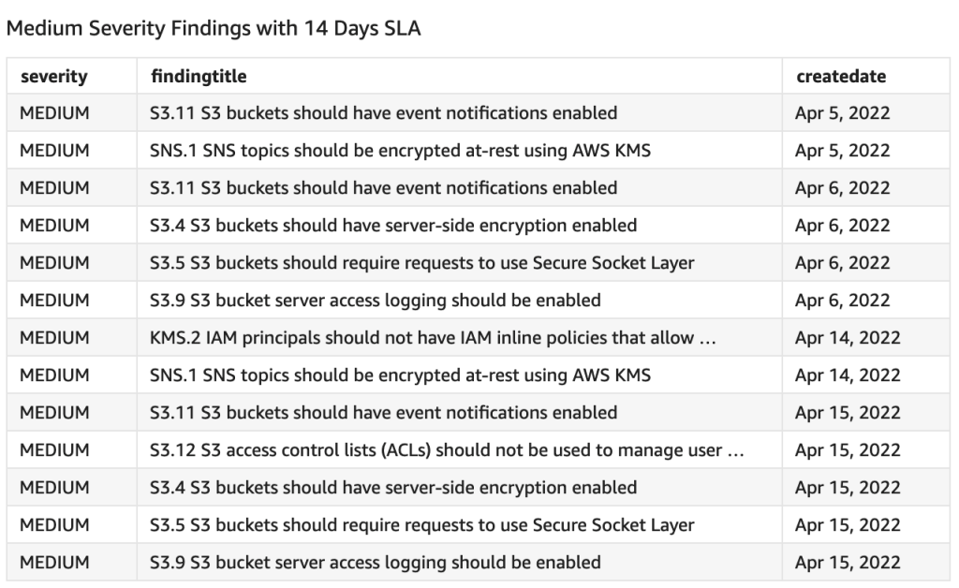Image resolution: width=959 pixels, height=588 pixels.
Task: Open the S3.4 encryption finding from Apr 6
Action: click(393, 226)
